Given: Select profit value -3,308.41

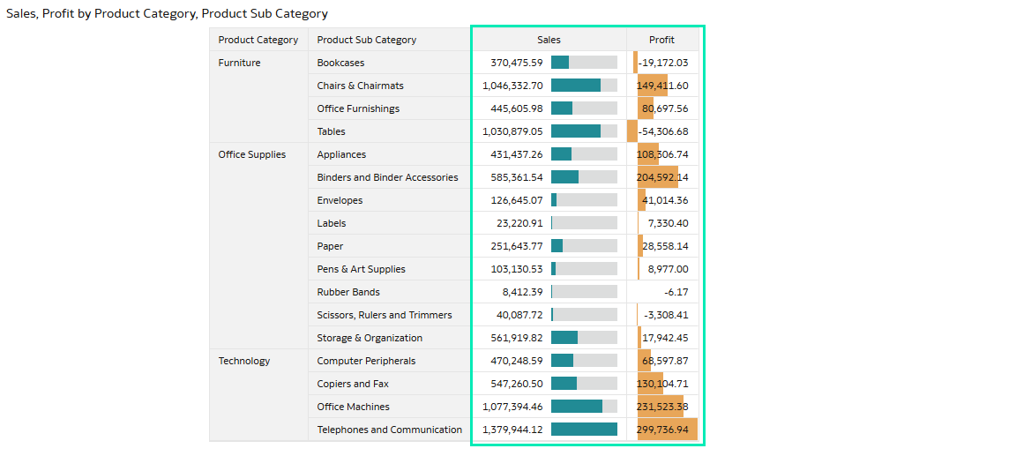Looking at the screenshot, I should [x=666, y=315].
